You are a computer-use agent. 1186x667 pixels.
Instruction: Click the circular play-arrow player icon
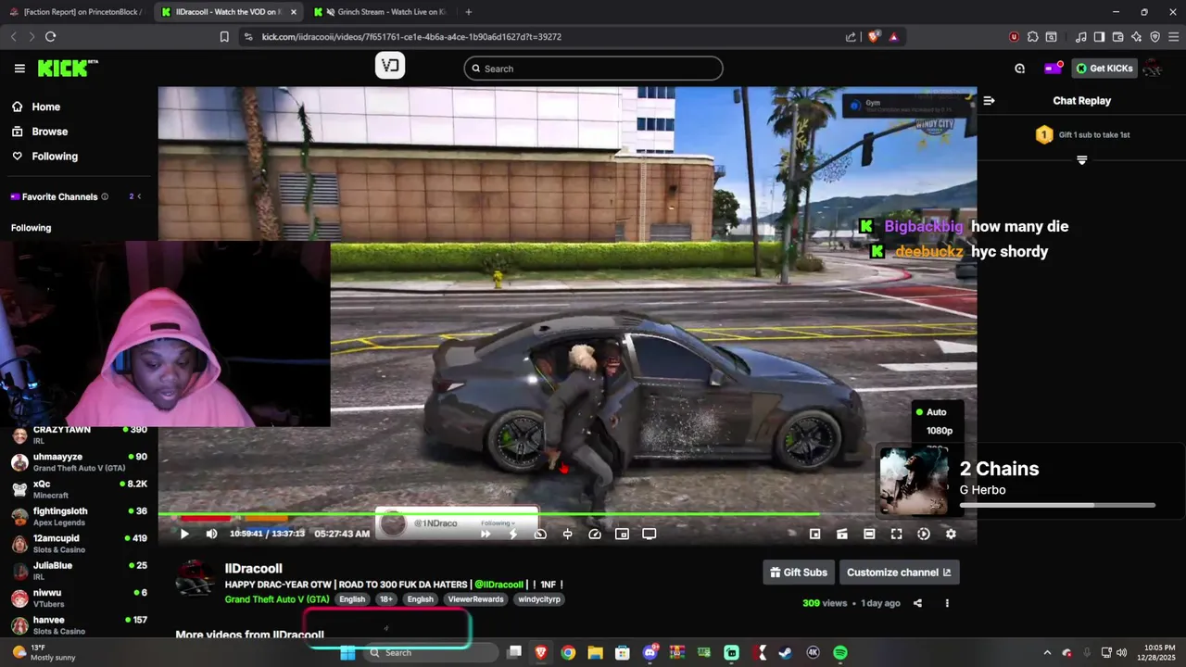point(923,534)
